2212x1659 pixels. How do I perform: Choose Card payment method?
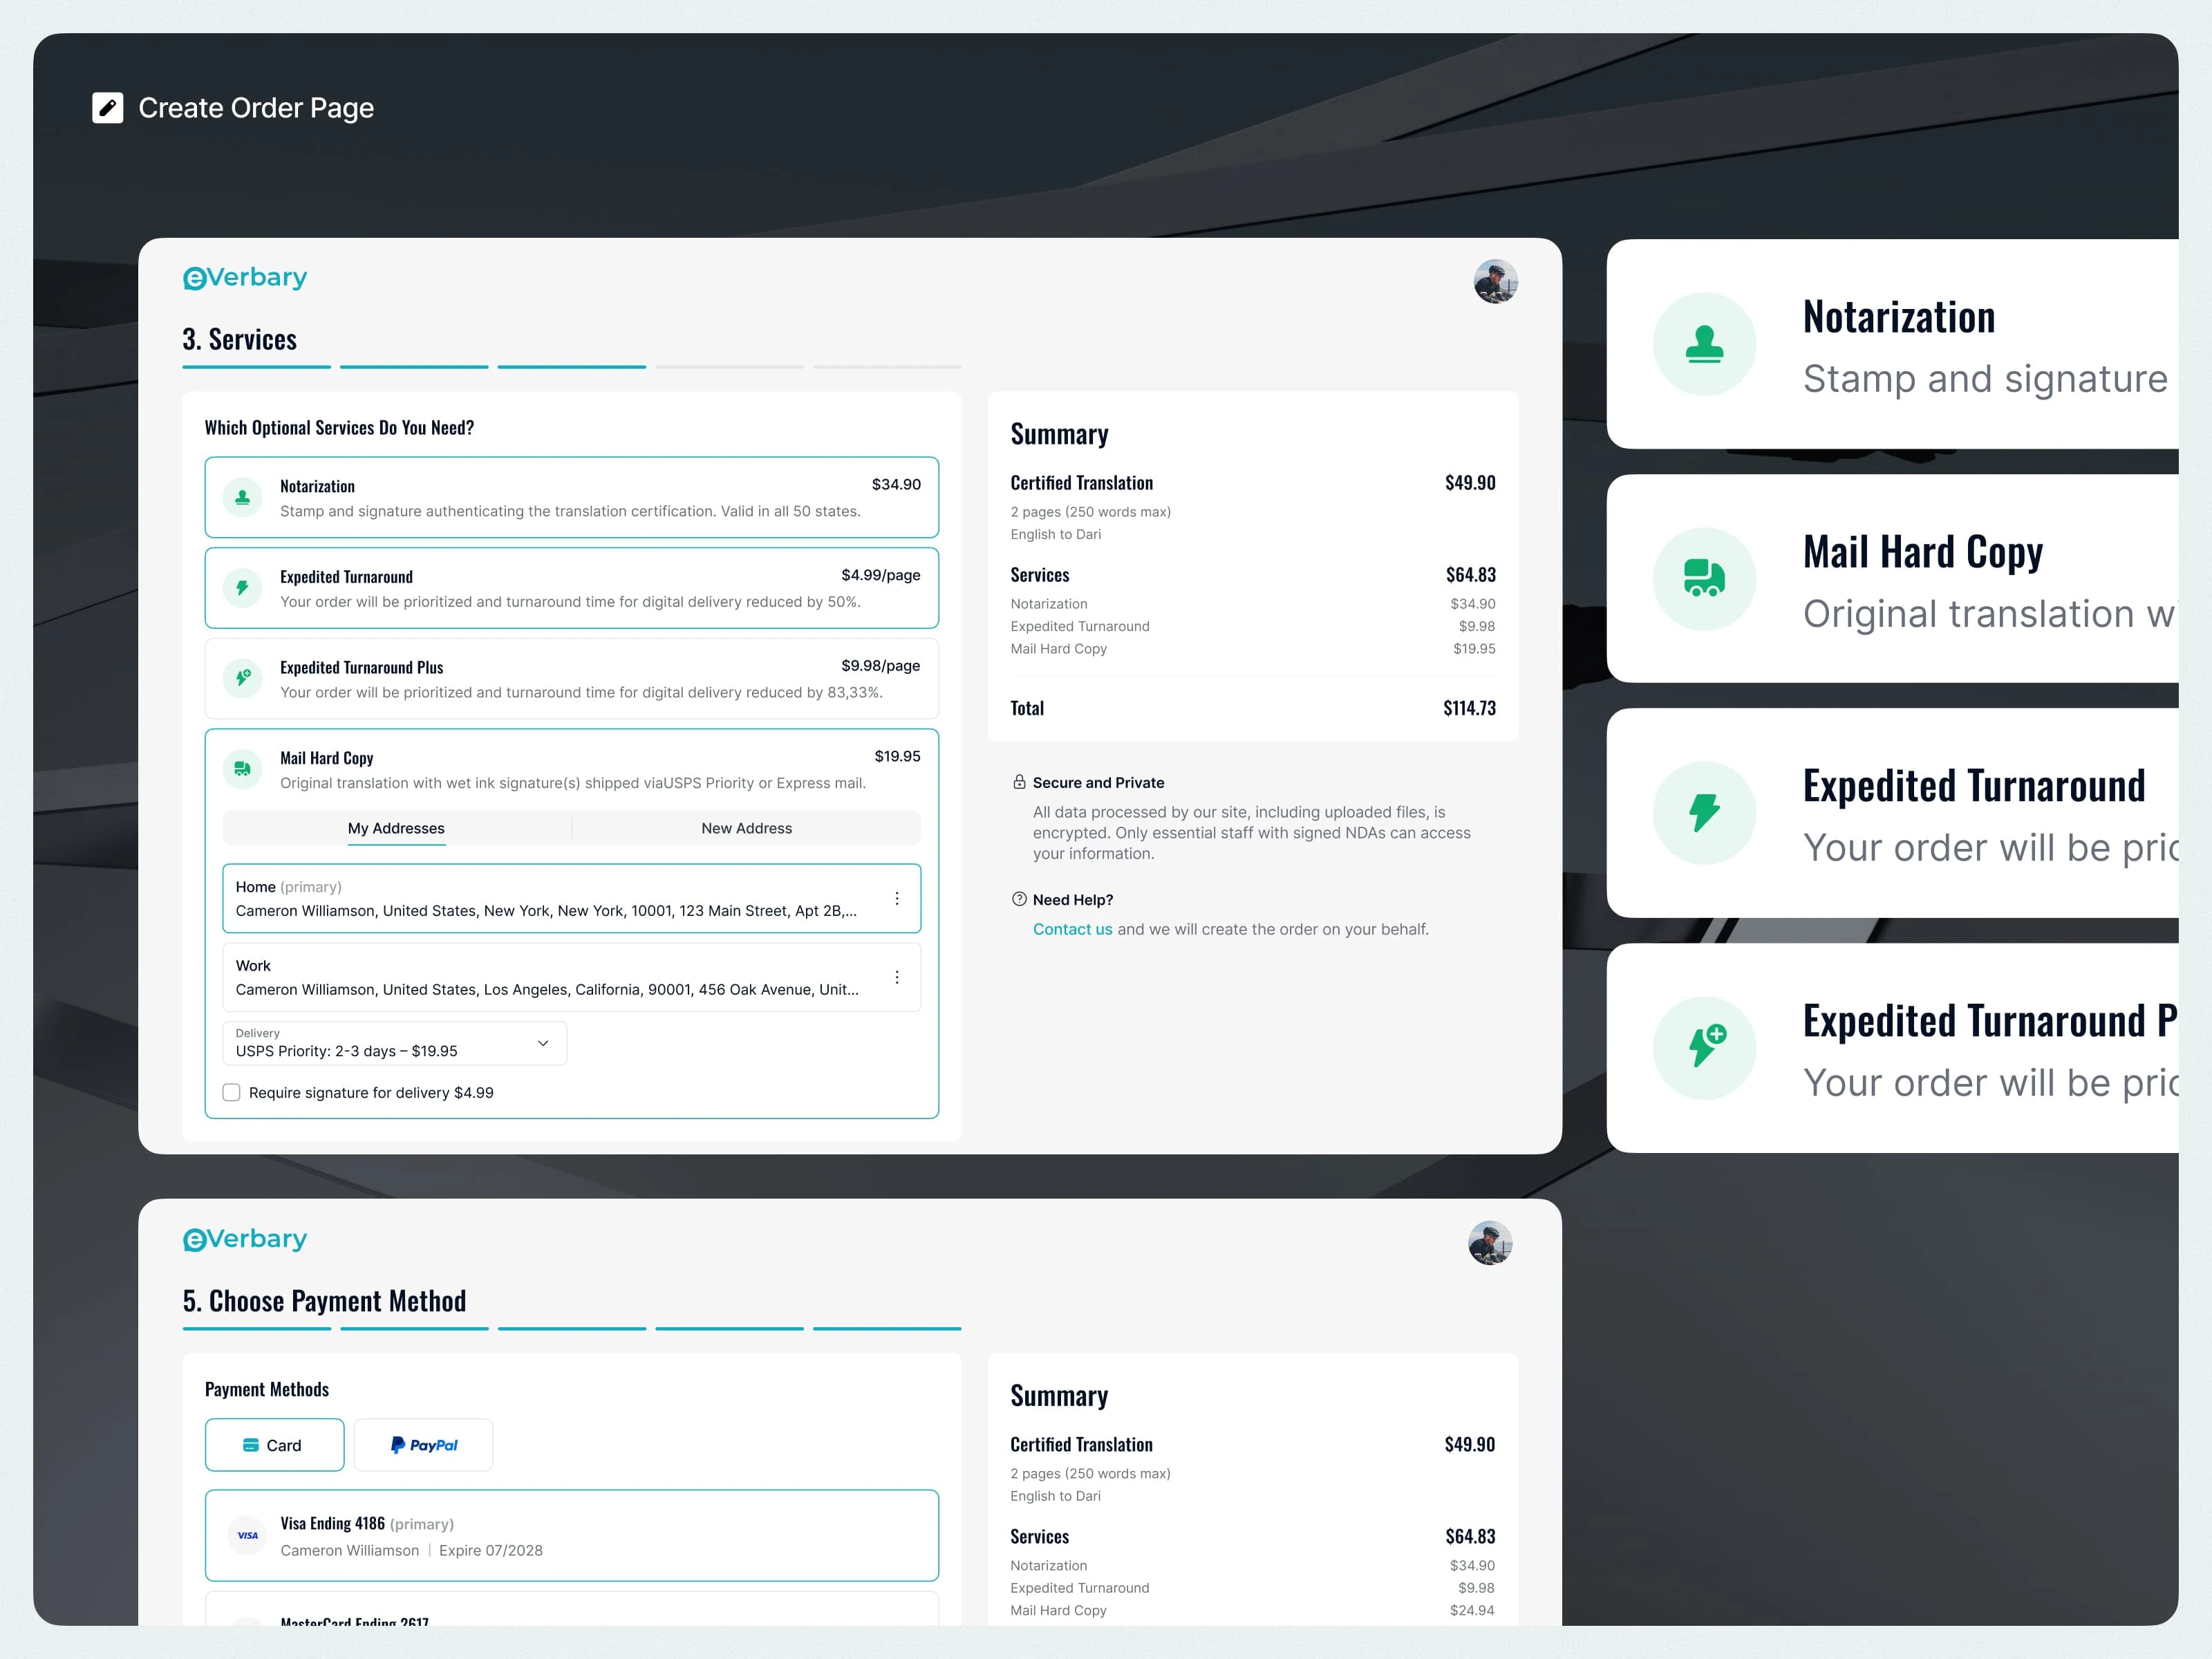coord(275,1445)
